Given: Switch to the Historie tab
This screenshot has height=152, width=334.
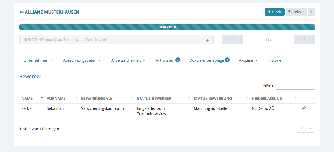Looking at the screenshot, I should 274,61.
